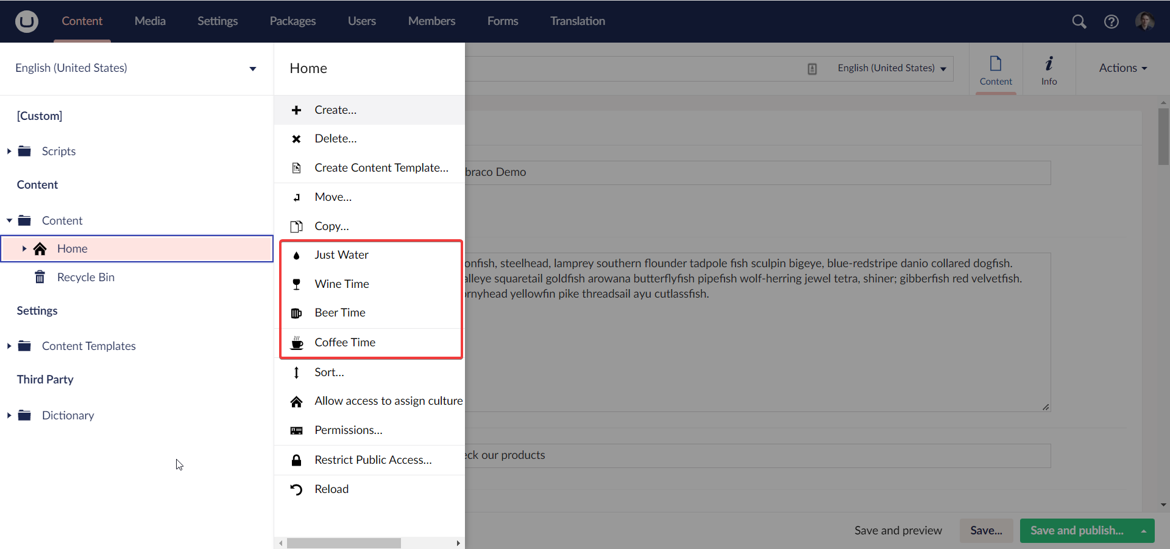The height and width of the screenshot is (549, 1170).
Task: Open the Packages section
Action: (292, 21)
